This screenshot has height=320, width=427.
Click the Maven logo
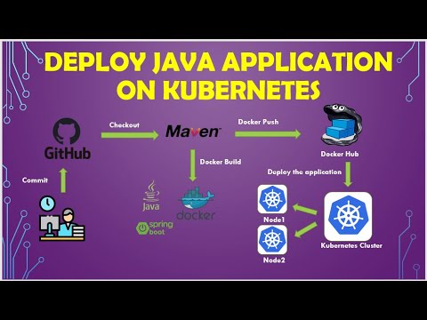pyautogui.click(x=193, y=132)
